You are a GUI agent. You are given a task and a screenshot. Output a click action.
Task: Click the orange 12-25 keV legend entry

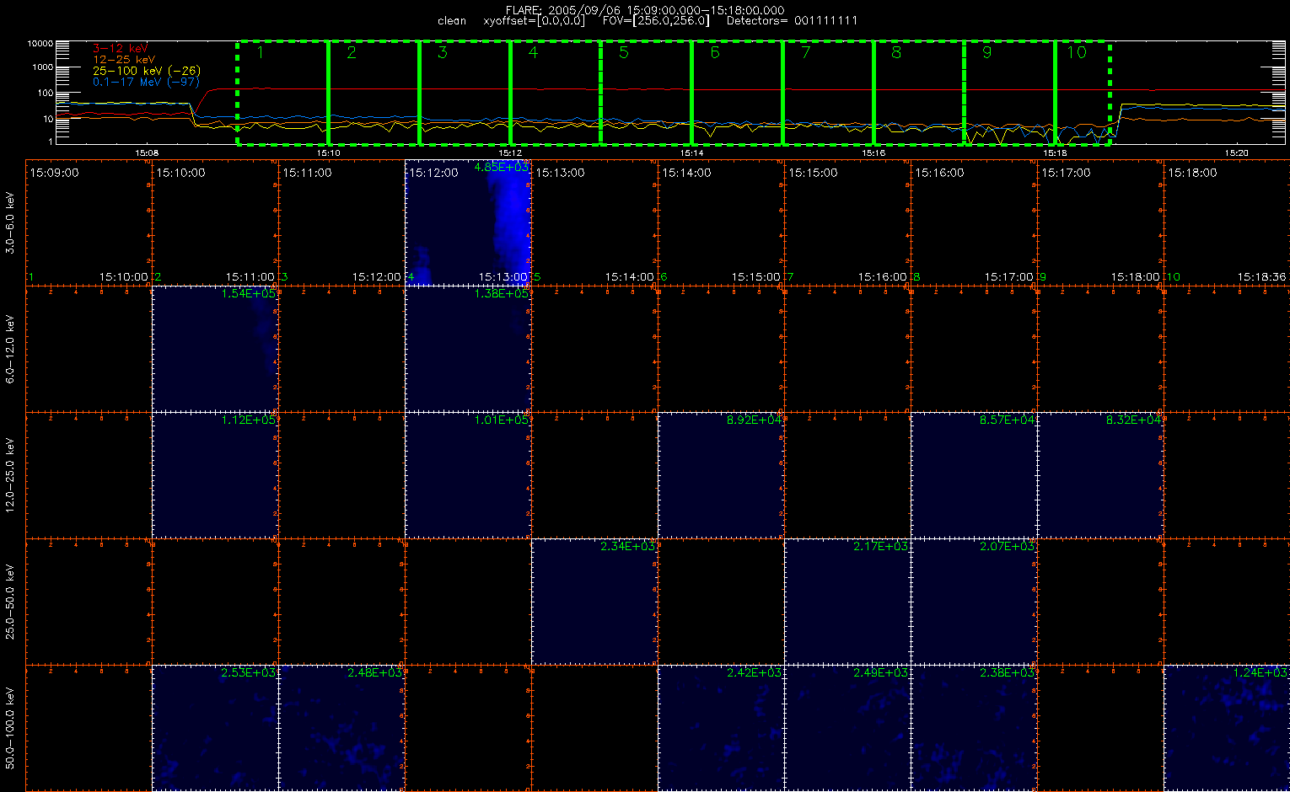point(124,60)
